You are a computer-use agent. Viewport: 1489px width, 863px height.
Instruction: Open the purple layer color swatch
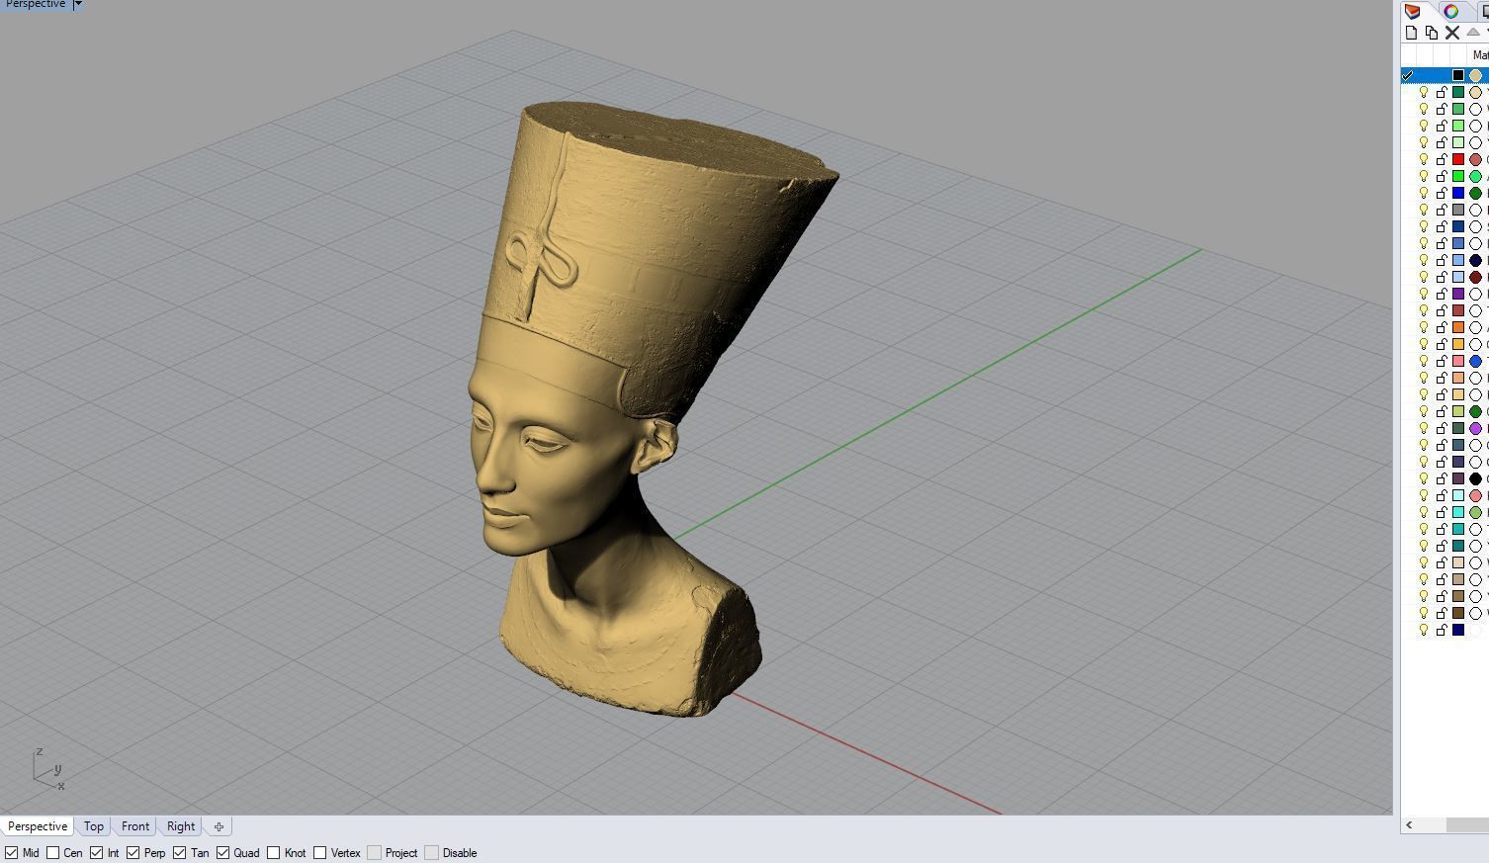pos(1458,294)
